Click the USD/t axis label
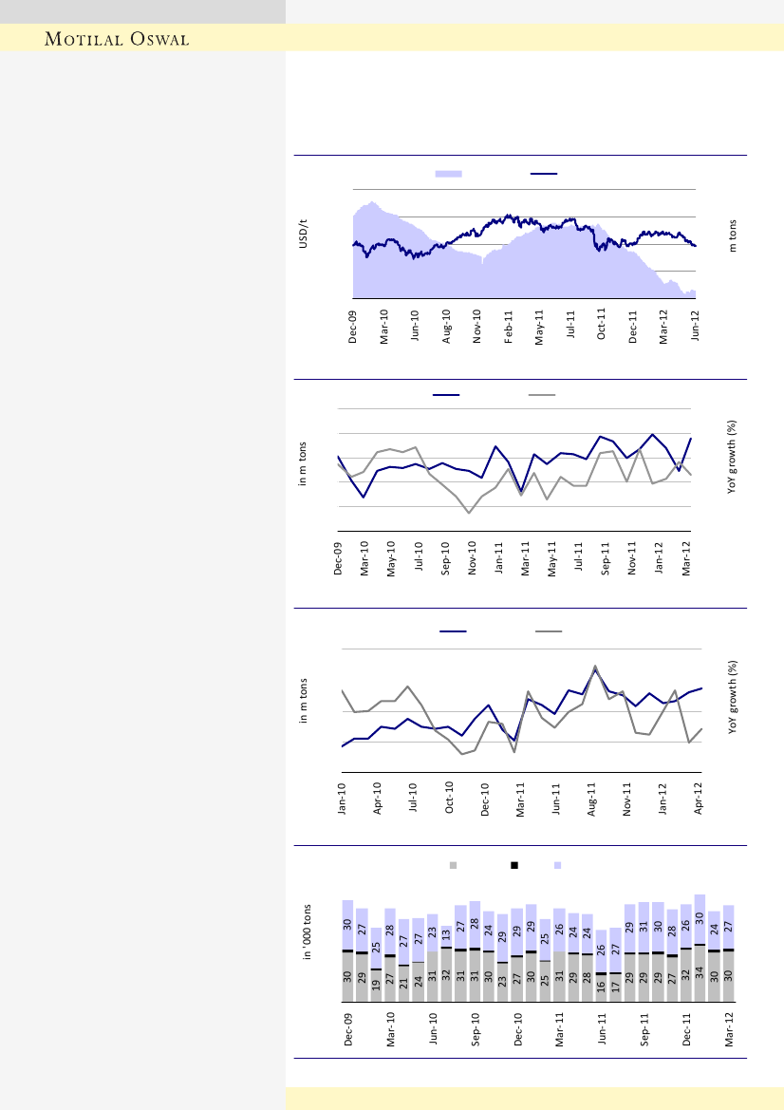This screenshot has width=784, height=1110. click(304, 233)
